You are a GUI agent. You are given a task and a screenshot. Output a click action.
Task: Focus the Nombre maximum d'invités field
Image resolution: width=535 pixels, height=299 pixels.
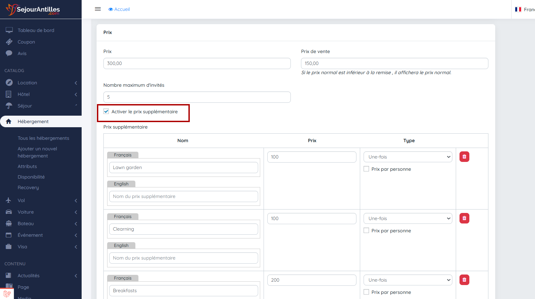click(x=197, y=97)
